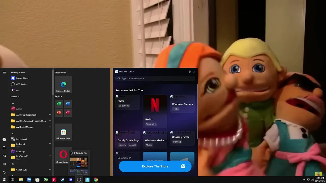Open Google Chrome from the taskbar

coord(96,180)
